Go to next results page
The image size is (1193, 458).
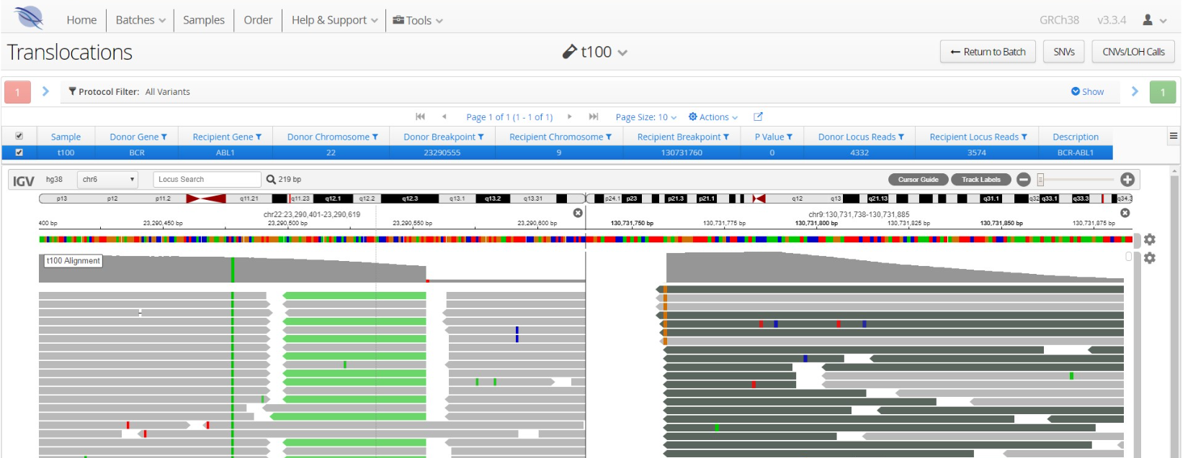pos(569,116)
